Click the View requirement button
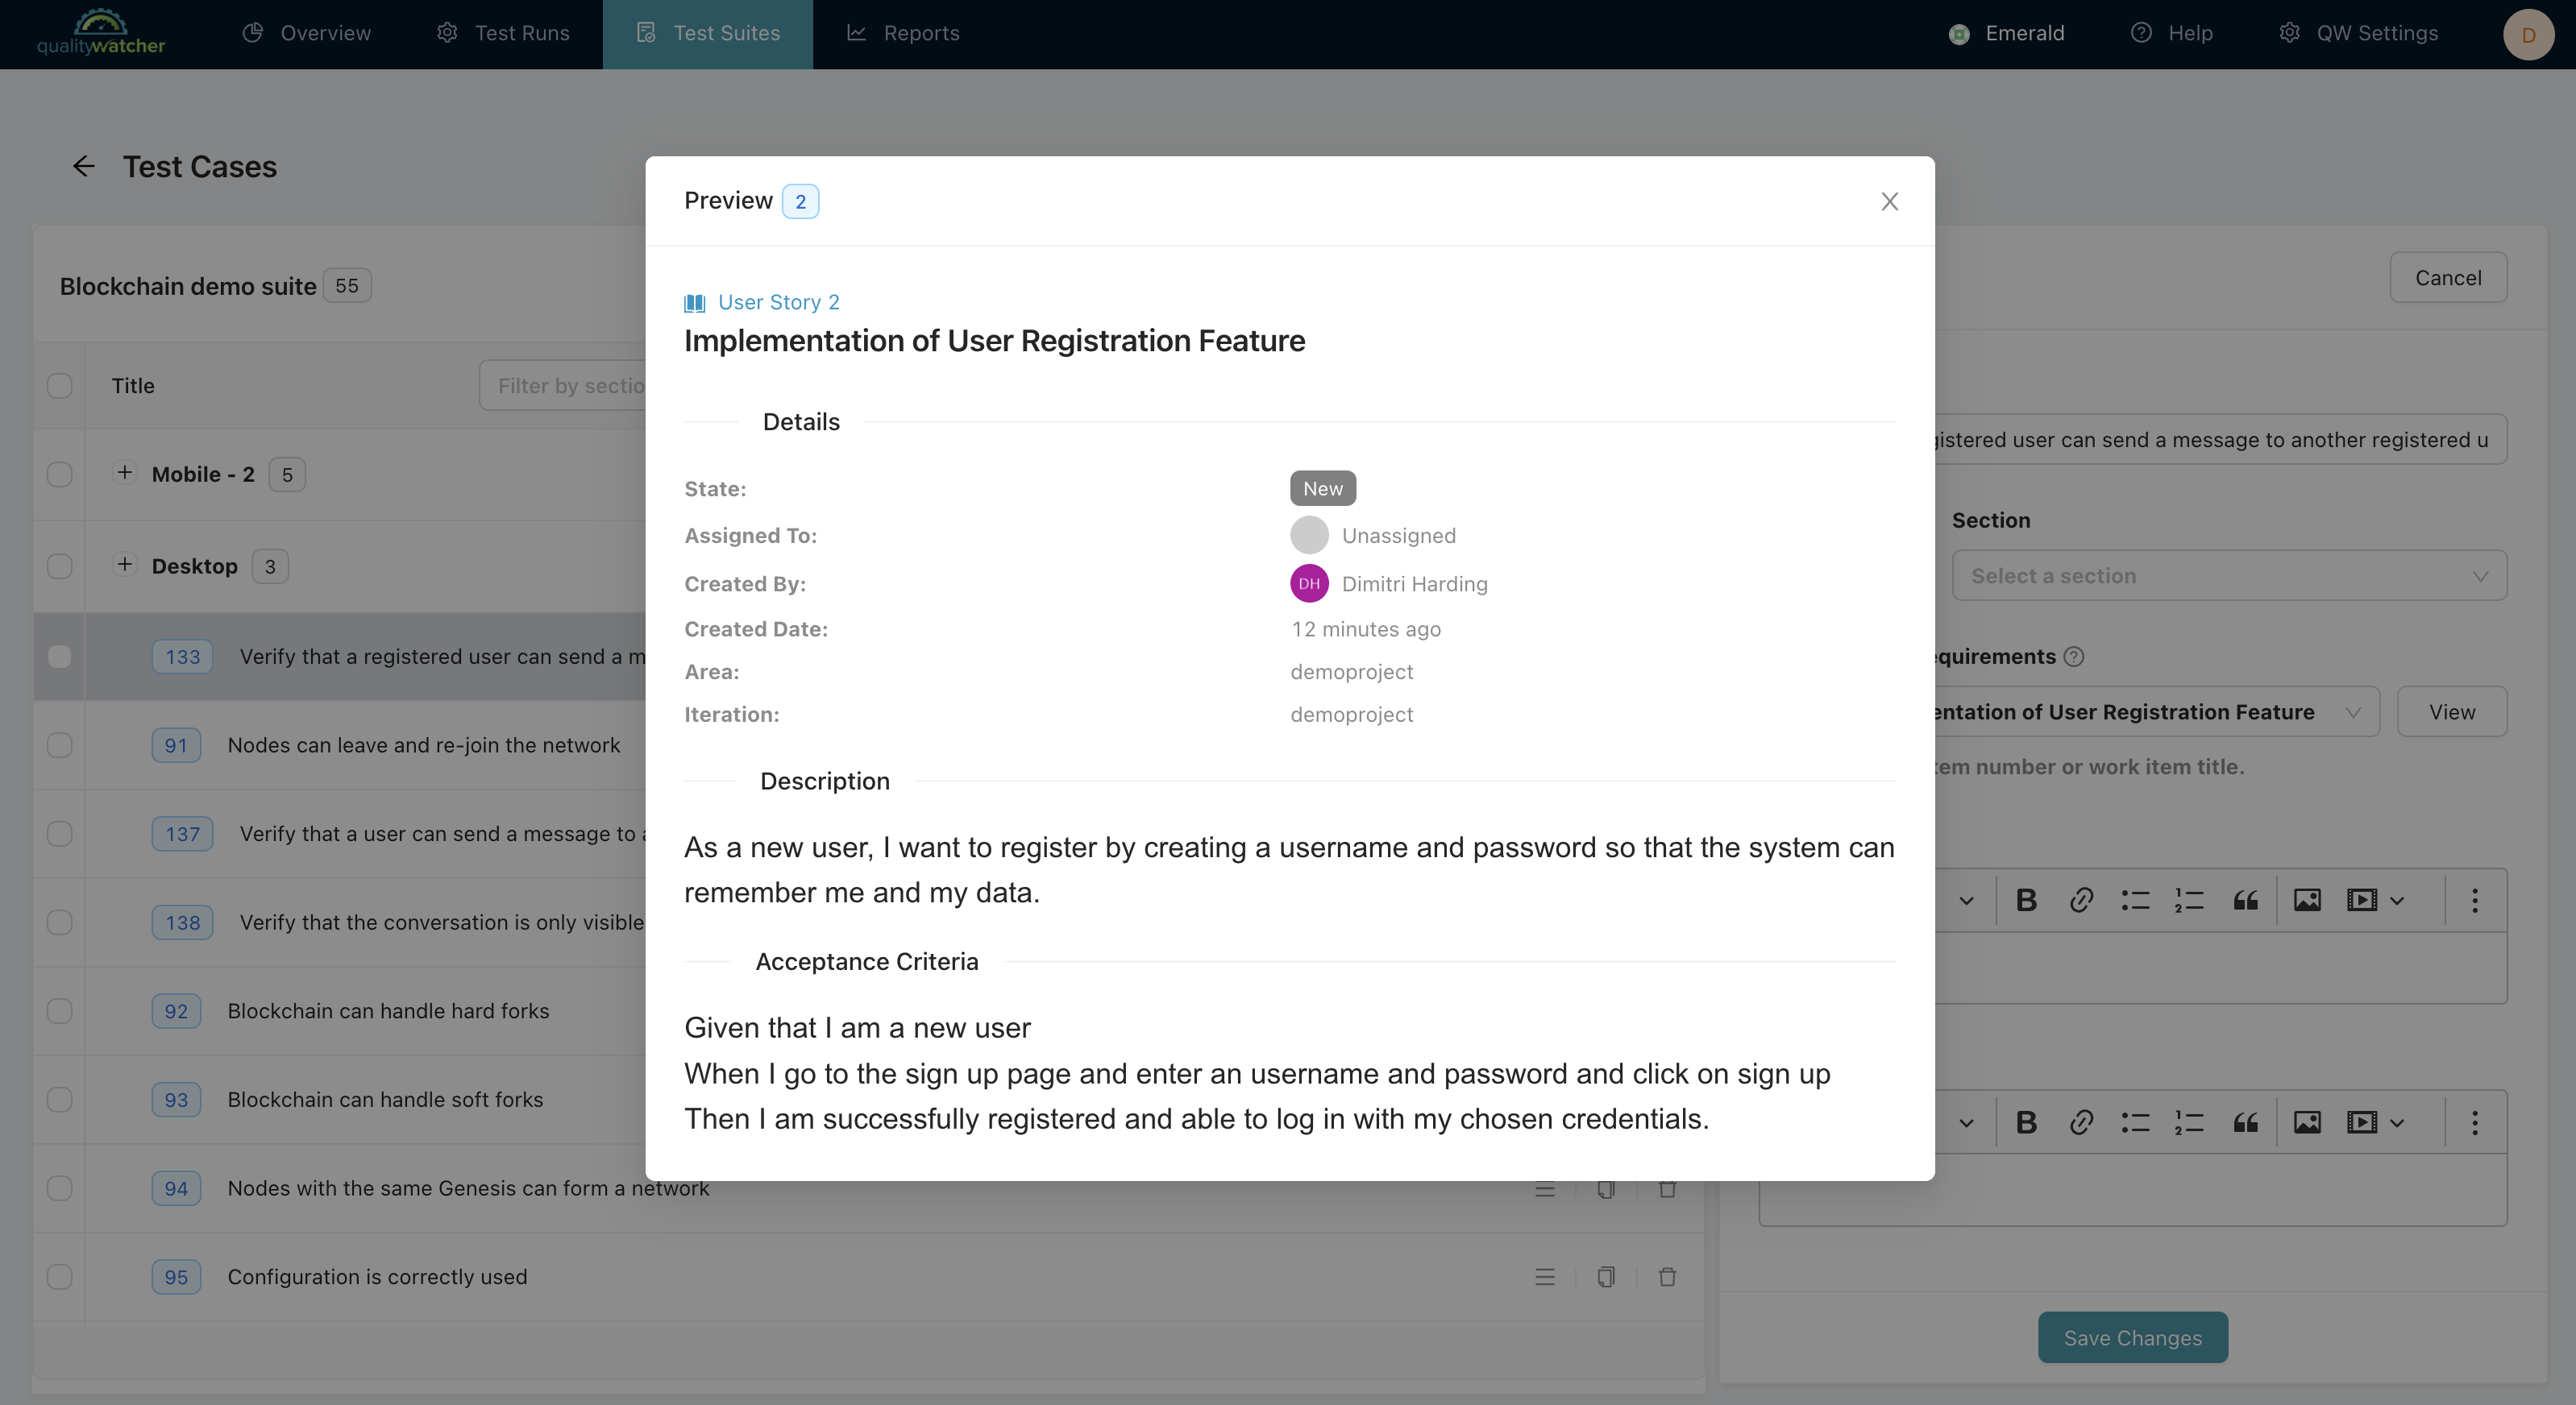The image size is (2576, 1405). 2451,711
